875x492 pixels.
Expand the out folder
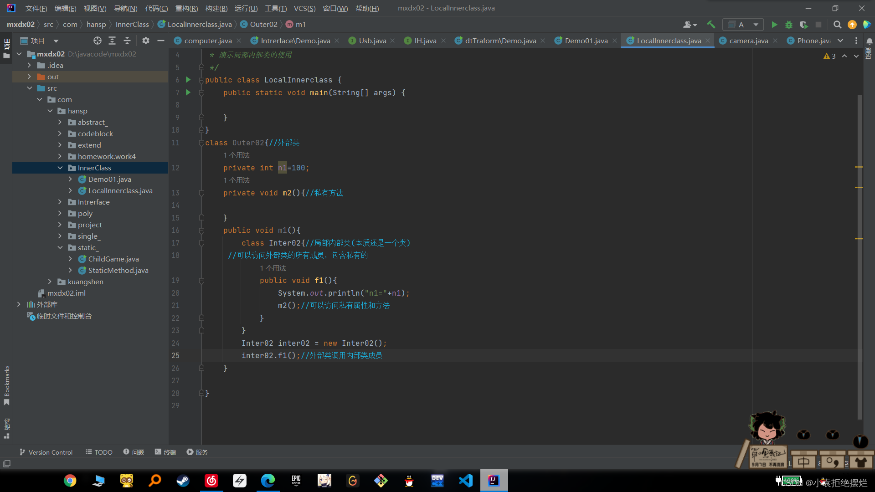click(x=29, y=77)
